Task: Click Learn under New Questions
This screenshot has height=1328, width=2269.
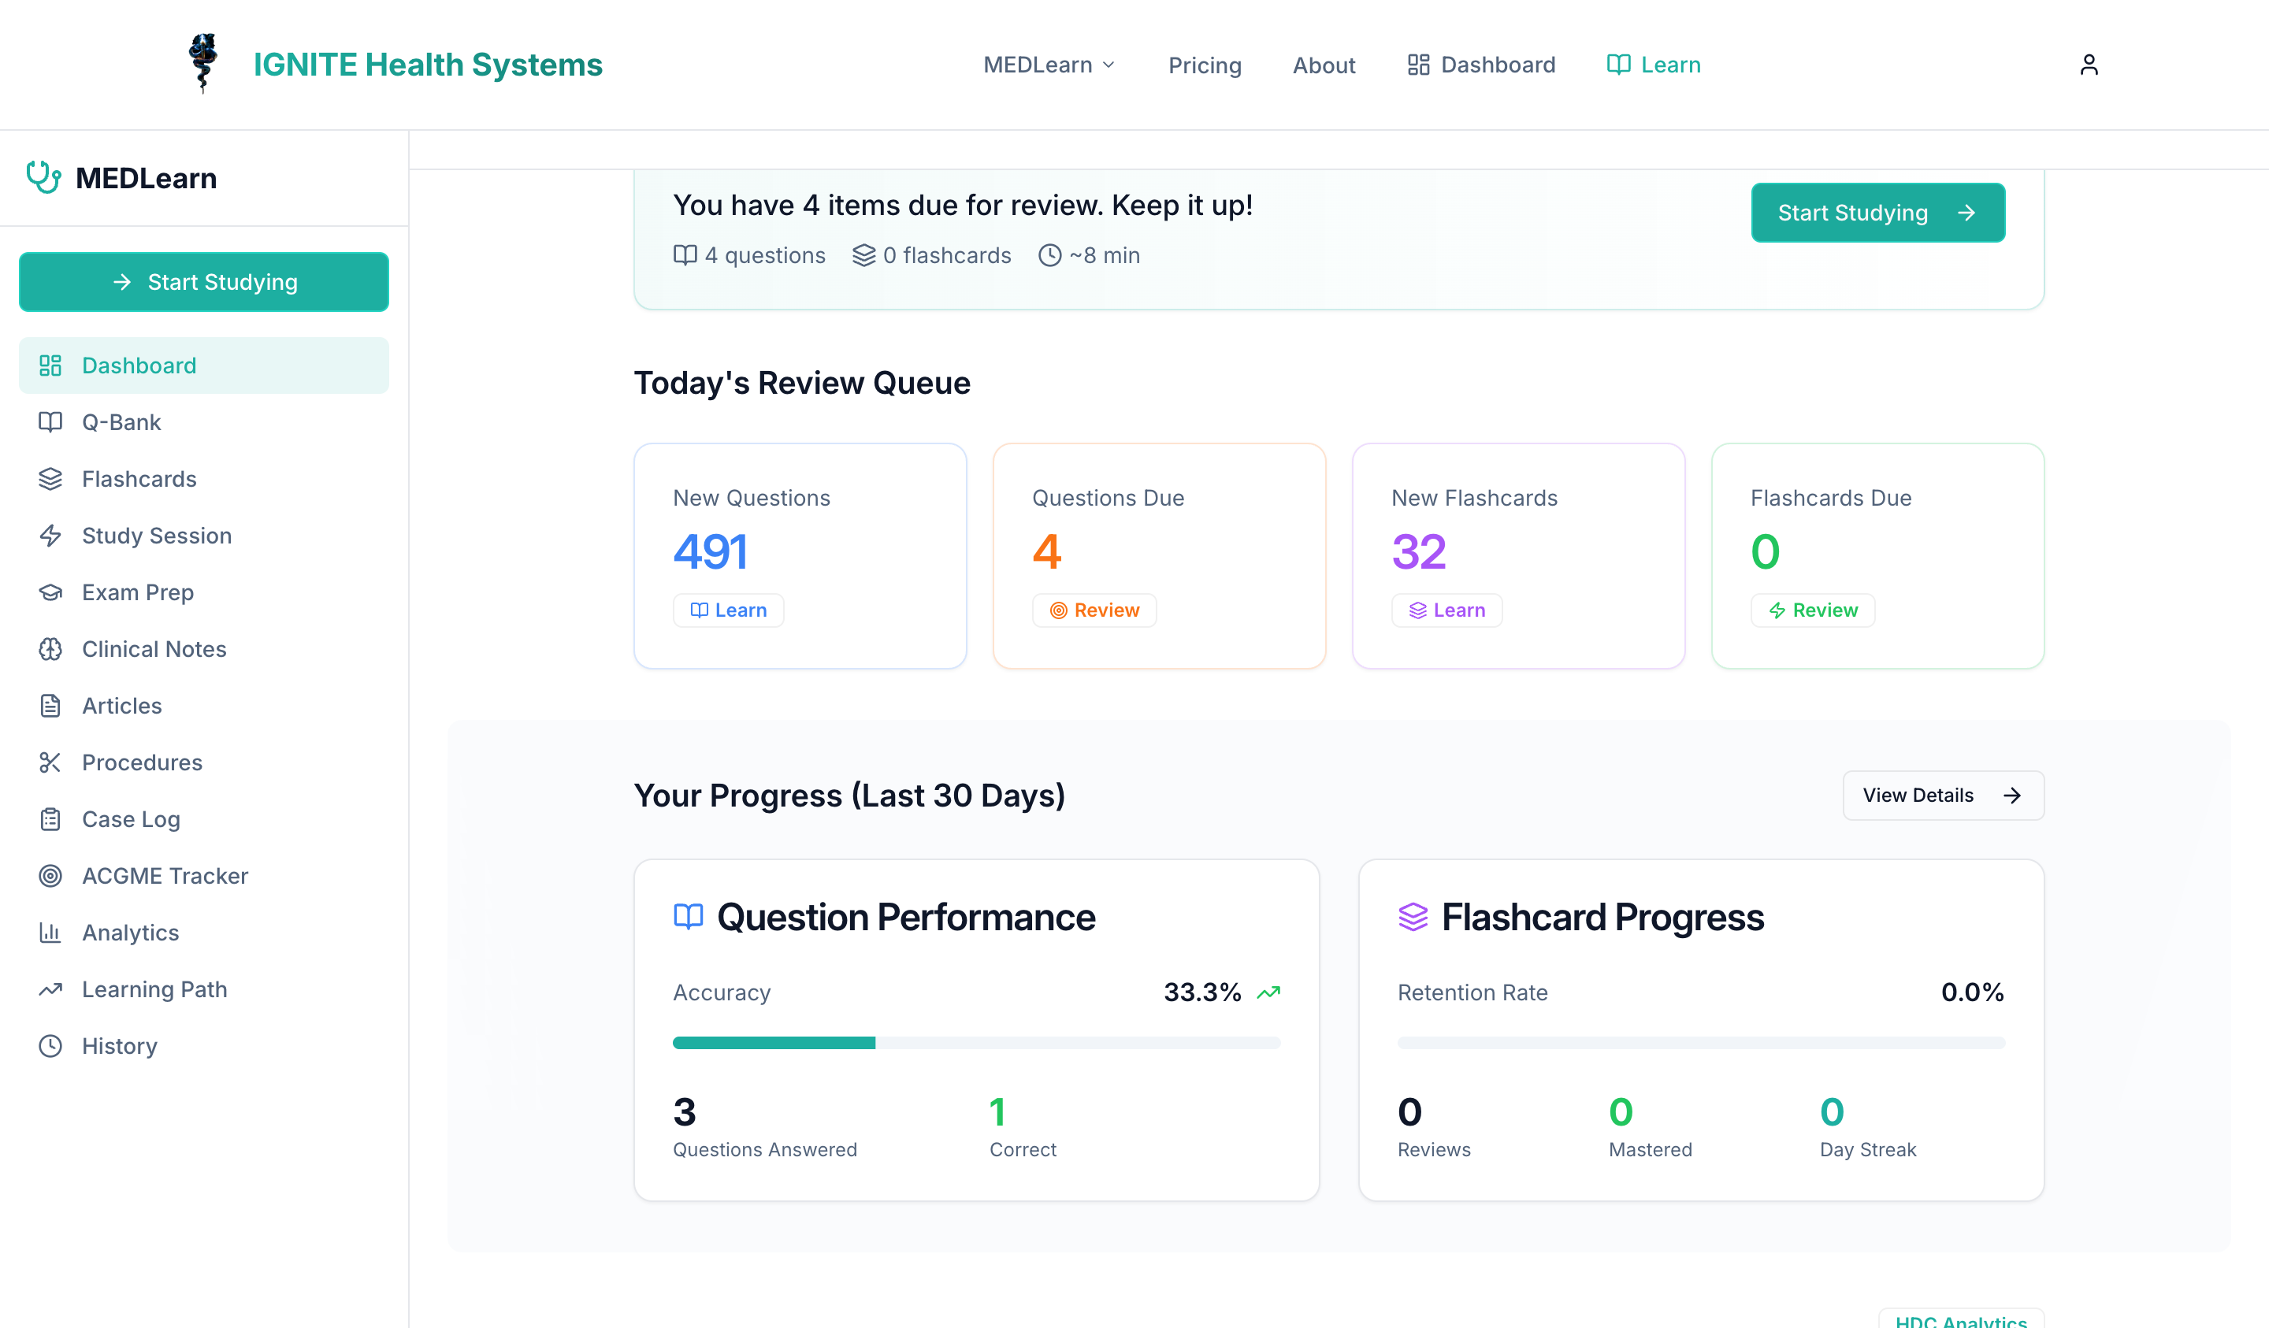Action: (x=729, y=610)
